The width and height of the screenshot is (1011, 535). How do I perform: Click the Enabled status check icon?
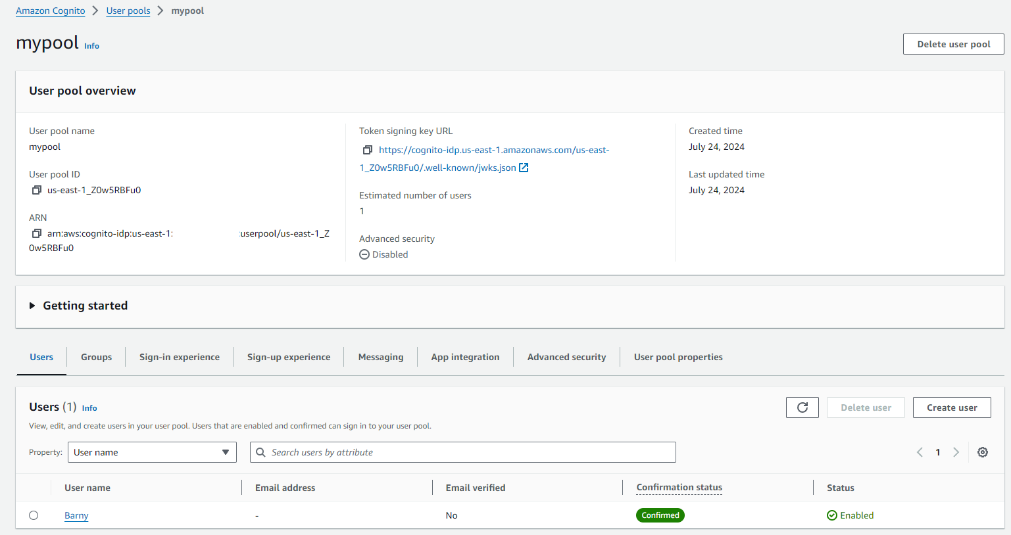832,515
